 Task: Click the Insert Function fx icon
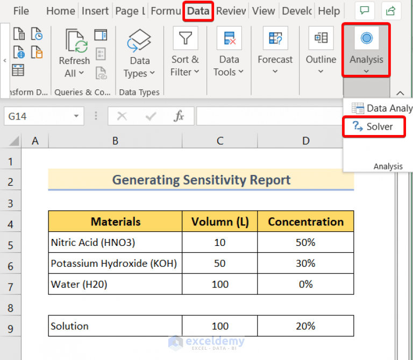[179, 116]
